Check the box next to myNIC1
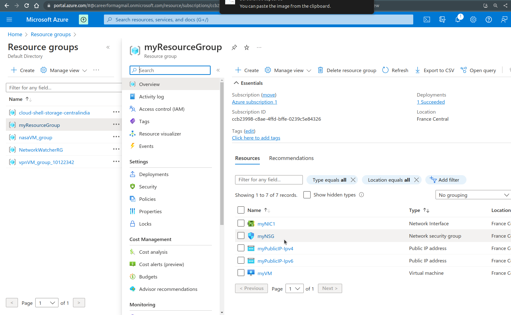 241,223
